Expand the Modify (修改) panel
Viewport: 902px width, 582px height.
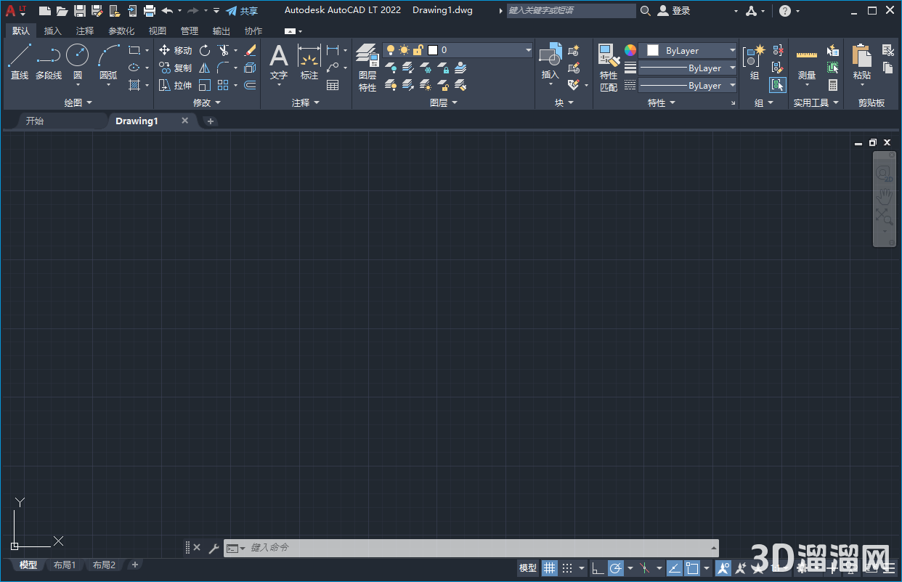coord(206,102)
